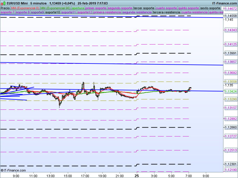Viewport: 238px width, 178px height.
Task: Select the MM (Exponencial 8) indicator label
Action: tap(25, 8)
